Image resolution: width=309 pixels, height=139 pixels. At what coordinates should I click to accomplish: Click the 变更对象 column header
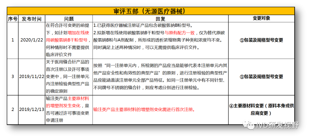tap(261, 19)
